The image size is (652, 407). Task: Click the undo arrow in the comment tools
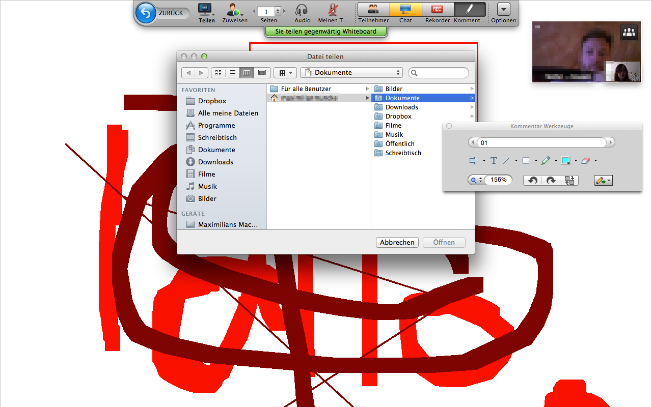tap(533, 180)
